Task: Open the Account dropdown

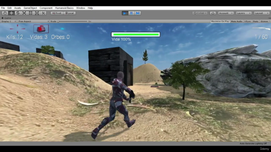Action: (x=226, y=13)
